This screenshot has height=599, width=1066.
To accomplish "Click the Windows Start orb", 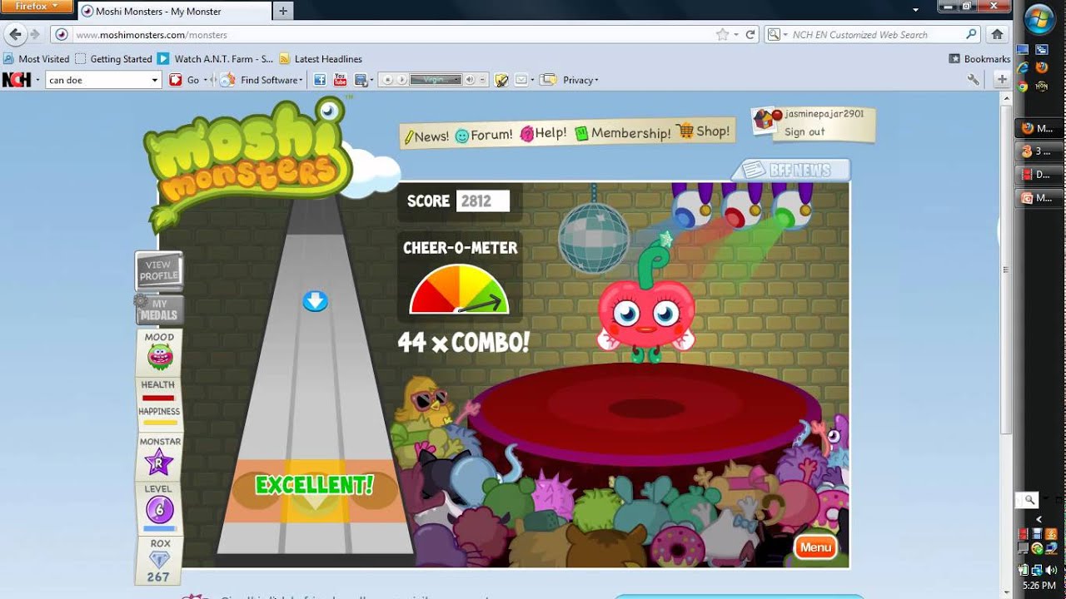I will pos(1039,18).
